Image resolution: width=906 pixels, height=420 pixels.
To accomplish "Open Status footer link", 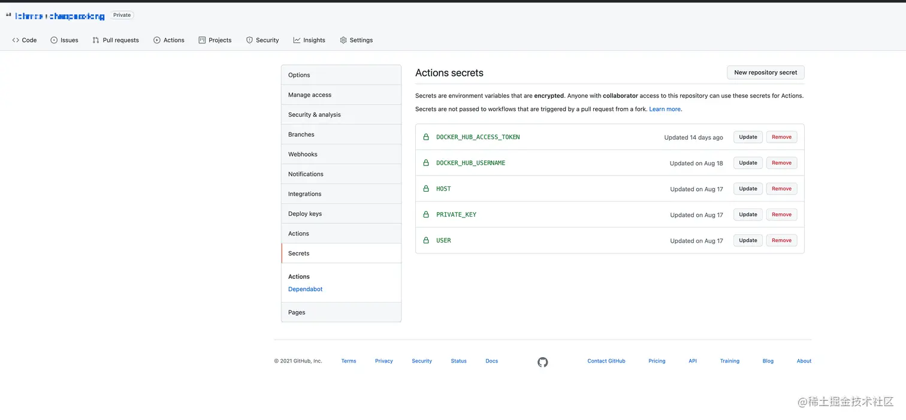I will pyautogui.click(x=458, y=361).
